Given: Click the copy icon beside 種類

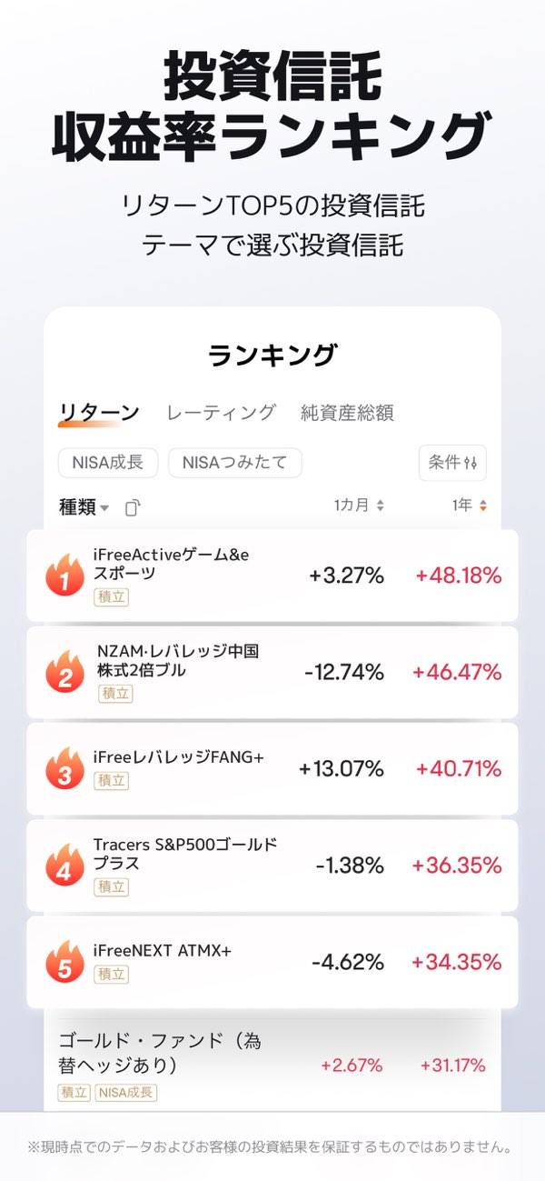Looking at the screenshot, I should click(133, 507).
